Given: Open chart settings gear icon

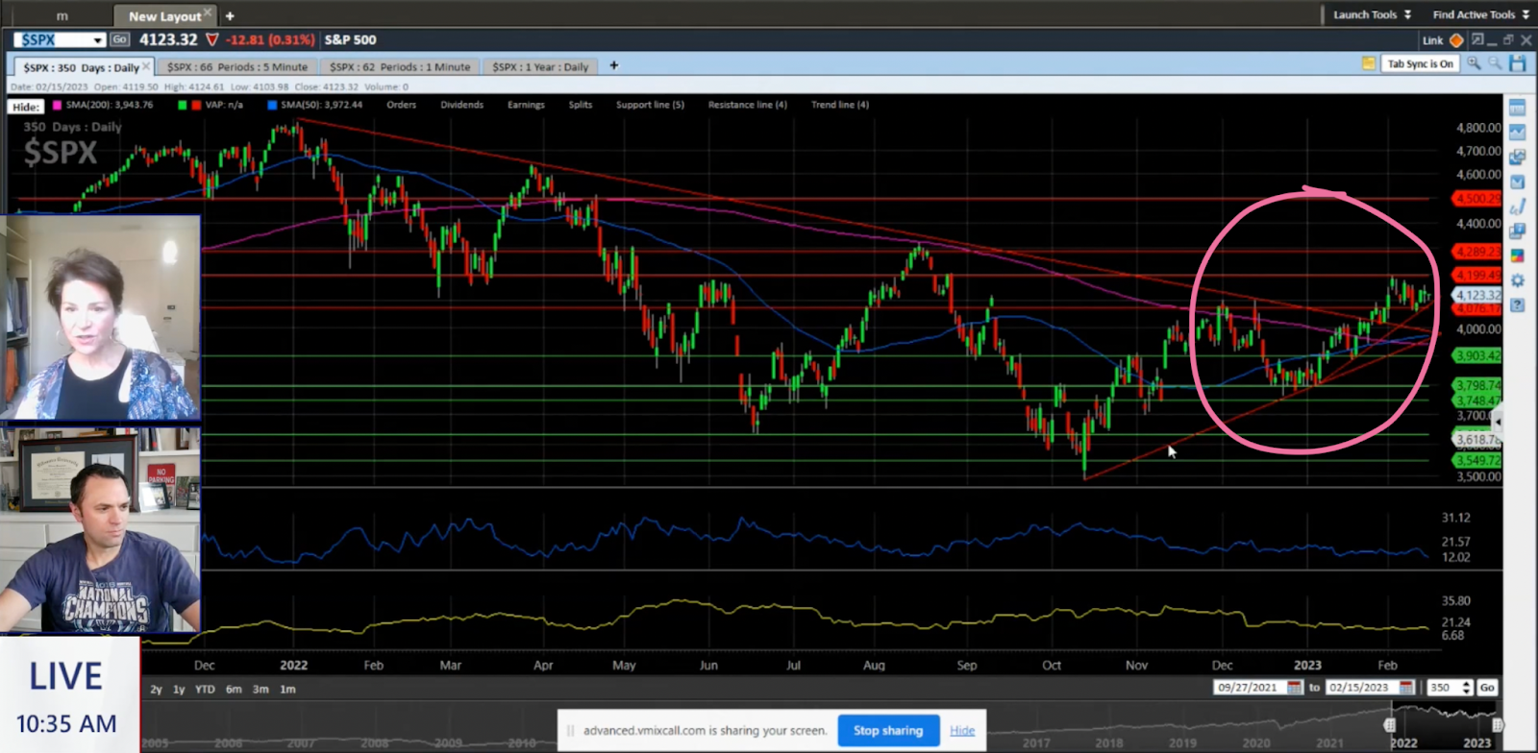Looking at the screenshot, I should (x=1518, y=280).
